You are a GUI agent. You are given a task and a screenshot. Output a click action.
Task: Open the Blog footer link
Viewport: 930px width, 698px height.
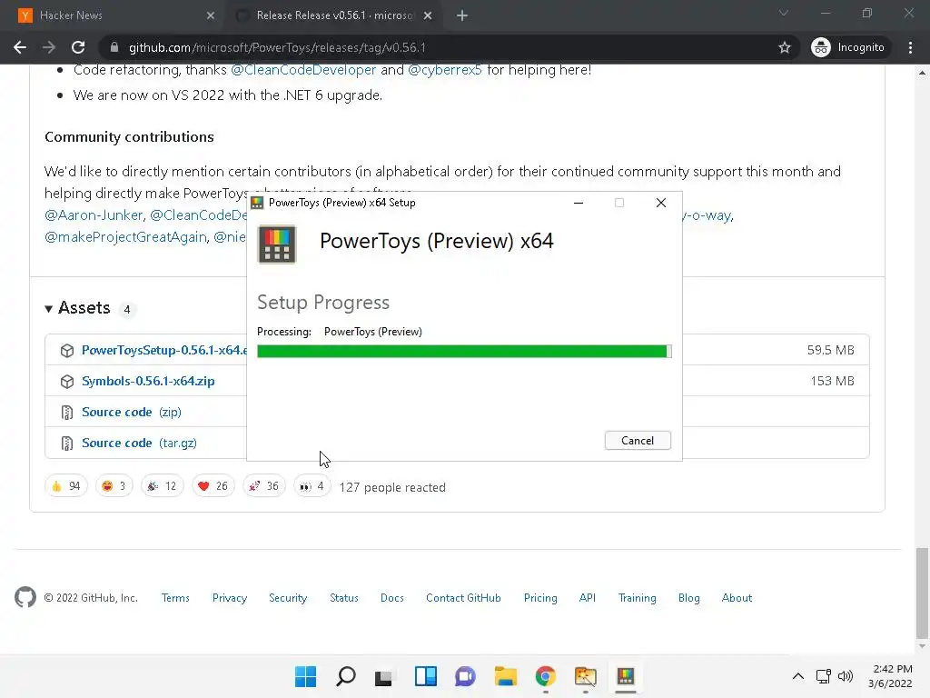click(x=688, y=598)
